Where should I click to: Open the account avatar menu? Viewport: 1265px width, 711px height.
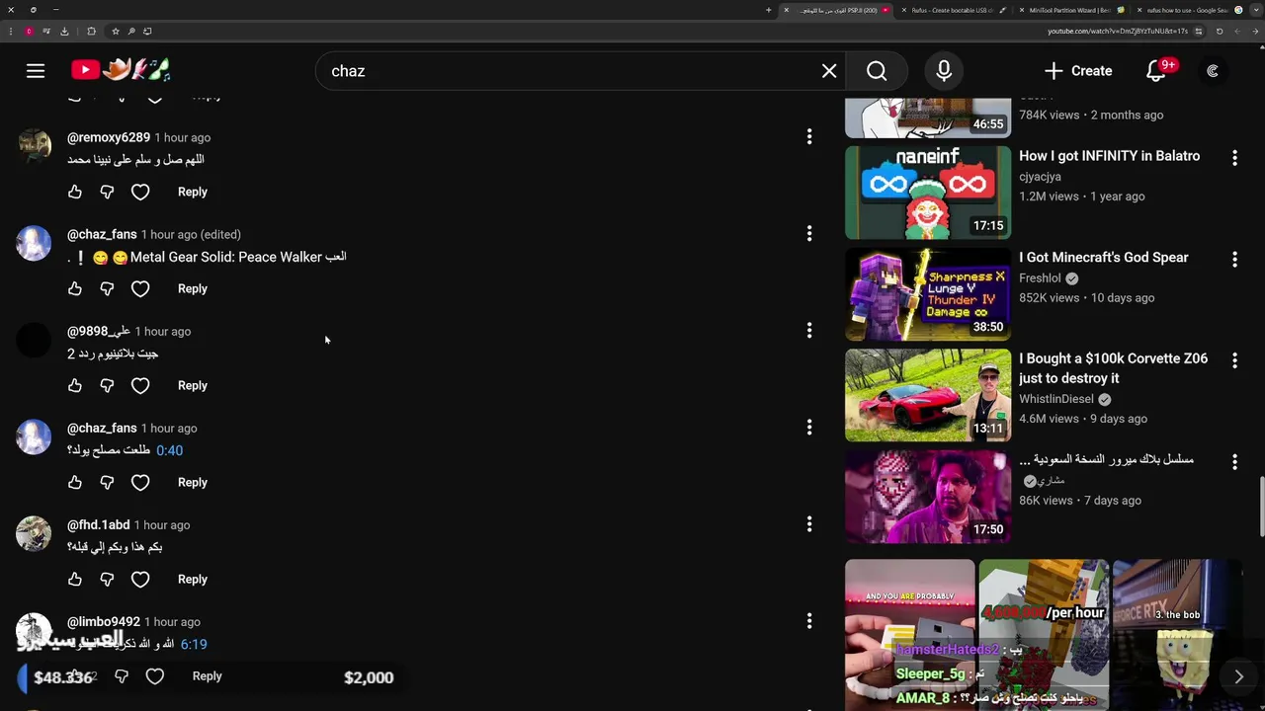point(1213,71)
